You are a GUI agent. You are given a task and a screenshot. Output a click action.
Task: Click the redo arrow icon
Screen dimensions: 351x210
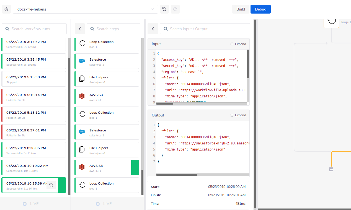tap(175, 9)
